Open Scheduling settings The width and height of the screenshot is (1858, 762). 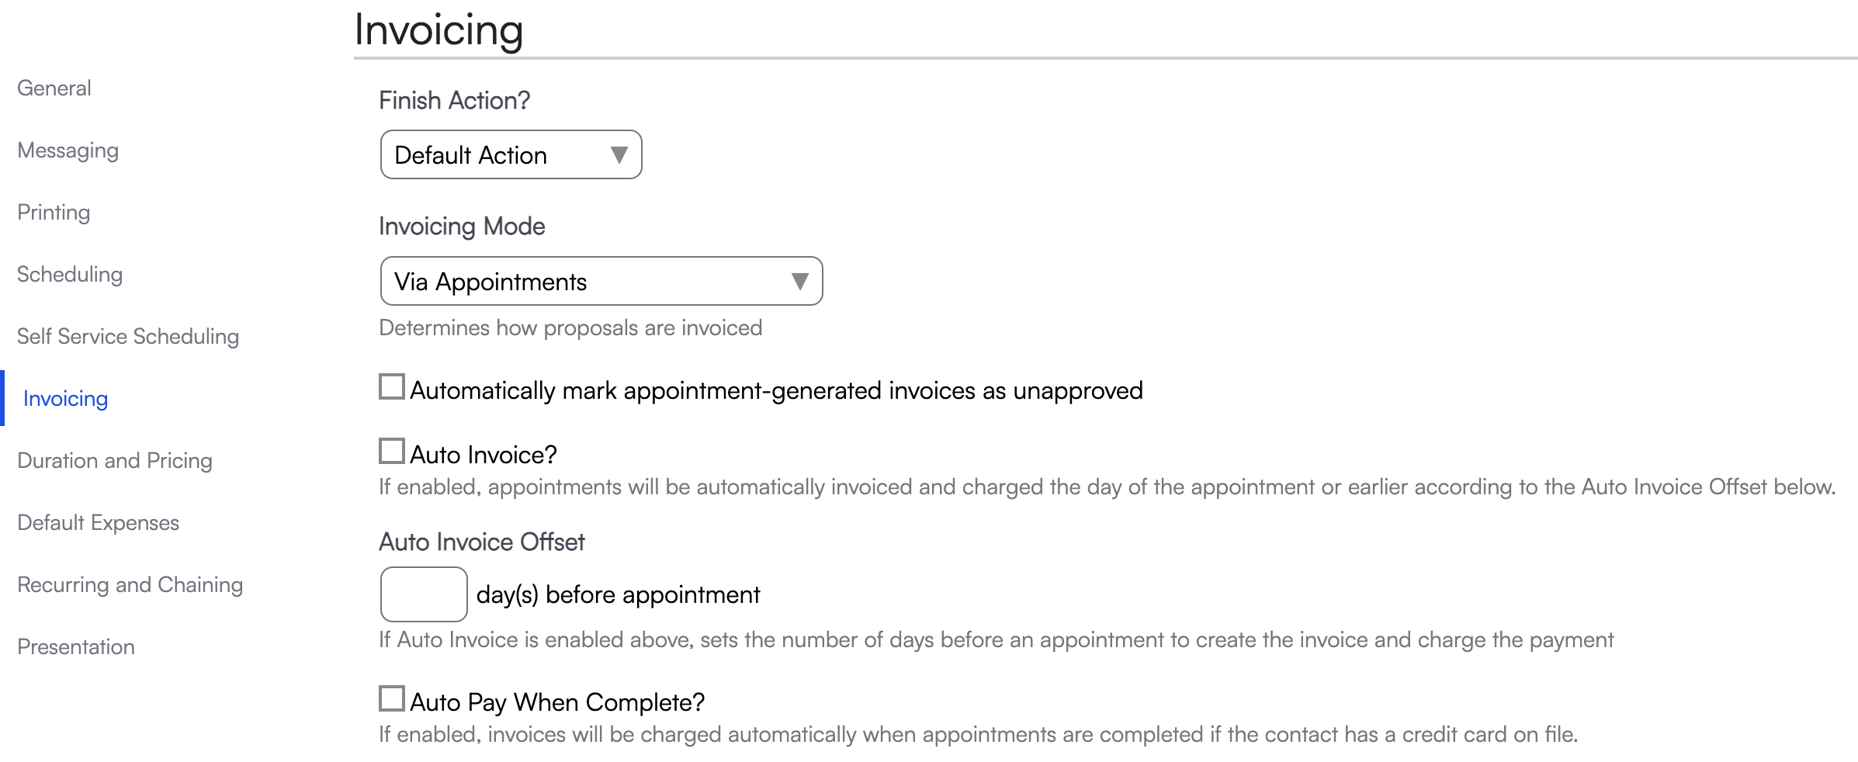click(70, 275)
